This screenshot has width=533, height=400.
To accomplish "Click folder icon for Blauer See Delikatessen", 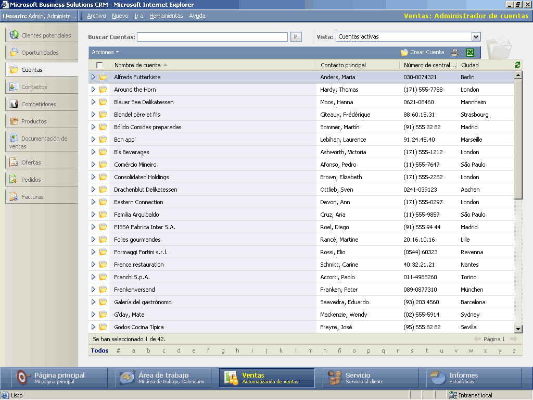I will tap(103, 102).
